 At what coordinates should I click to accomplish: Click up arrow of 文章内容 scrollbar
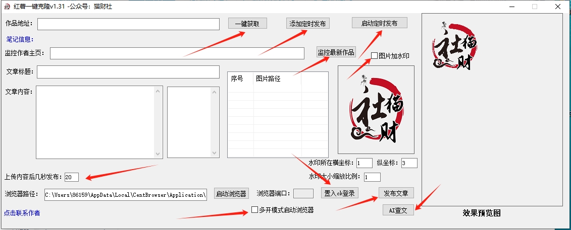pyautogui.click(x=158, y=91)
